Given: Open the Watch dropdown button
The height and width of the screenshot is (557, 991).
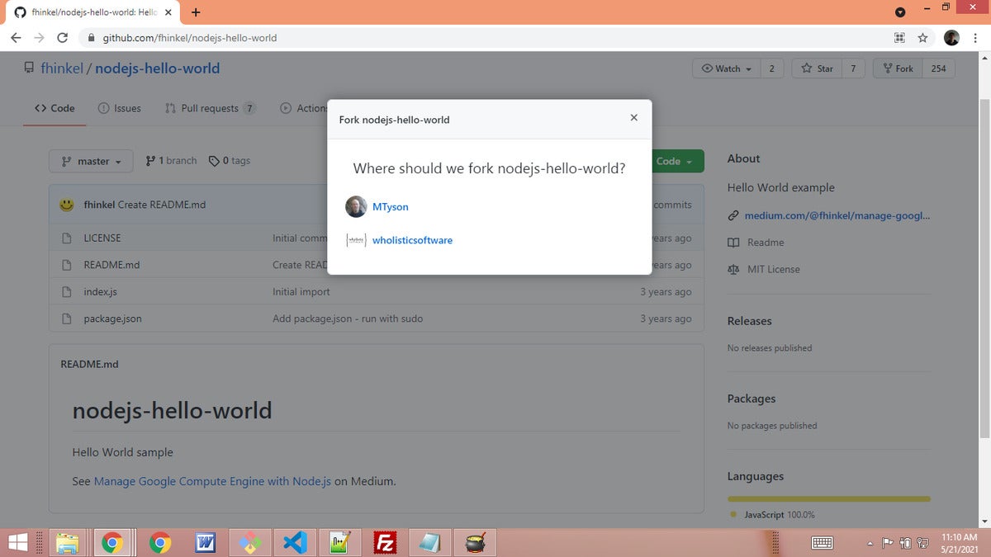Looking at the screenshot, I should click(x=726, y=68).
